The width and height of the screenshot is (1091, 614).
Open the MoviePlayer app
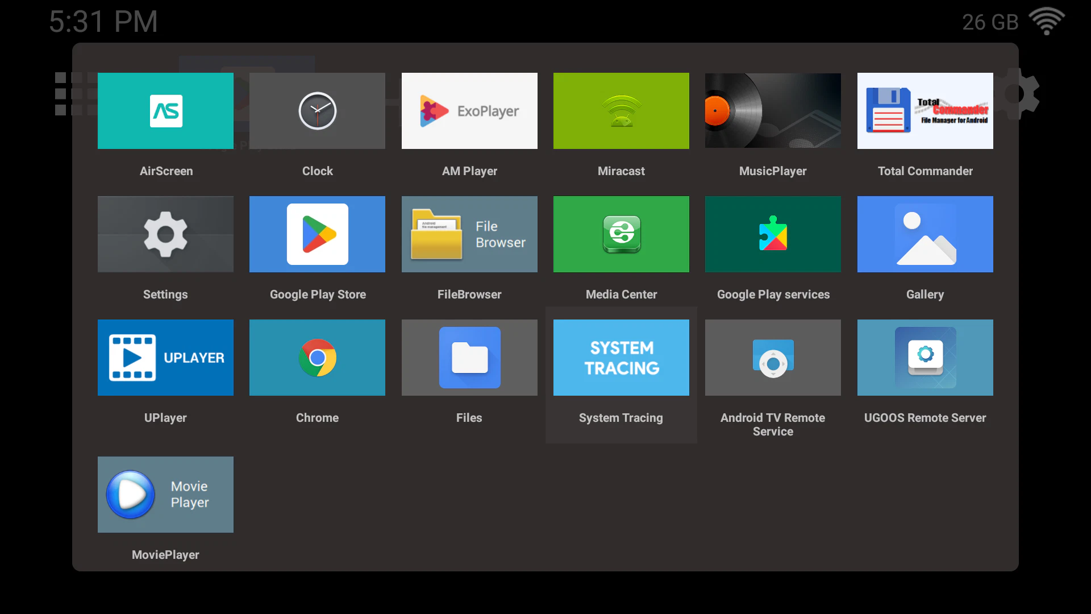[x=165, y=495]
